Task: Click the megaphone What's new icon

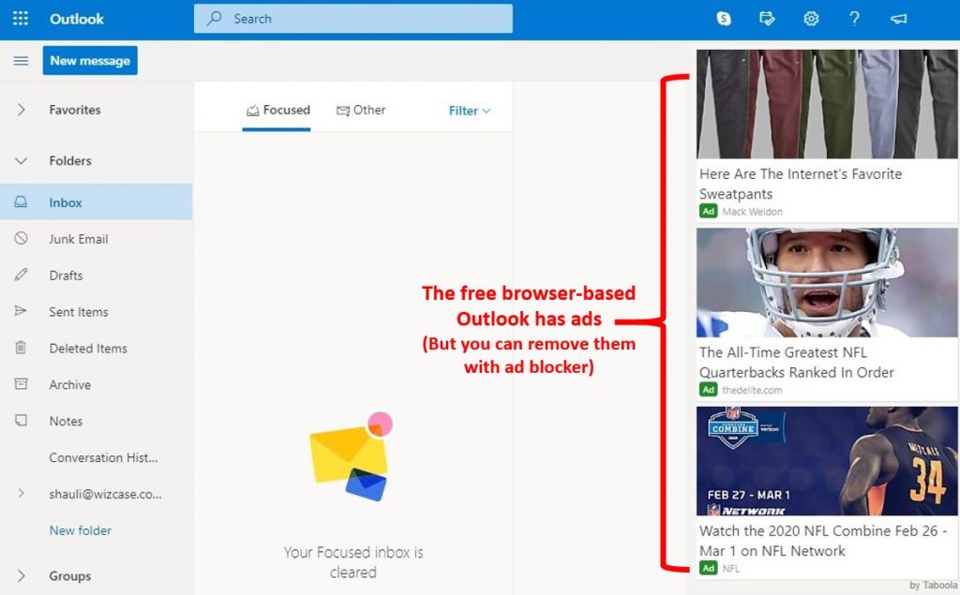Action: (x=898, y=19)
